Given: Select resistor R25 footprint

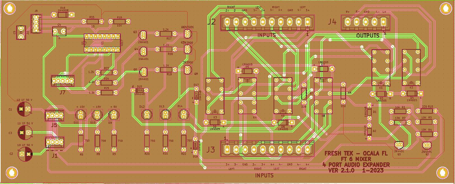Looking at the screenshot, I should click(x=107, y=93).
